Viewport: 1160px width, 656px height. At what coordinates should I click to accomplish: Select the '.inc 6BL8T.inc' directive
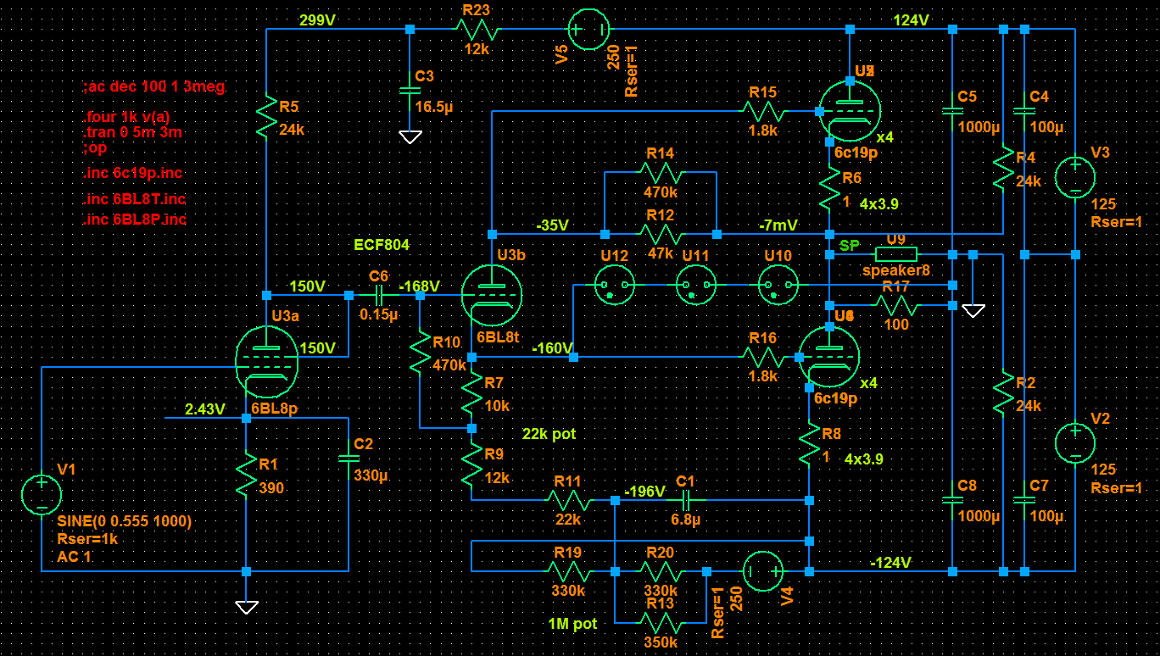click(134, 199)
